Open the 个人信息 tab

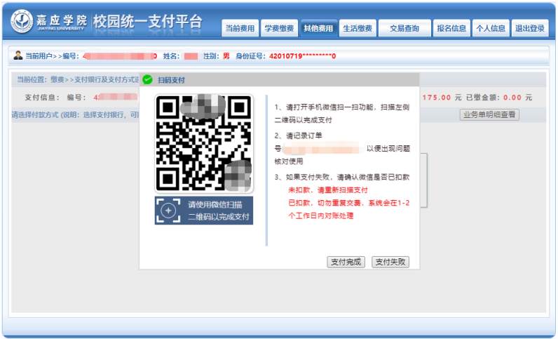[x=491, y=28]
